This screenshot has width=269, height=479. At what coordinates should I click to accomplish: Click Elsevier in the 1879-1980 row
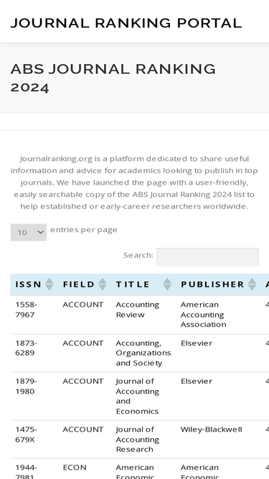click(x=197, y=381)
